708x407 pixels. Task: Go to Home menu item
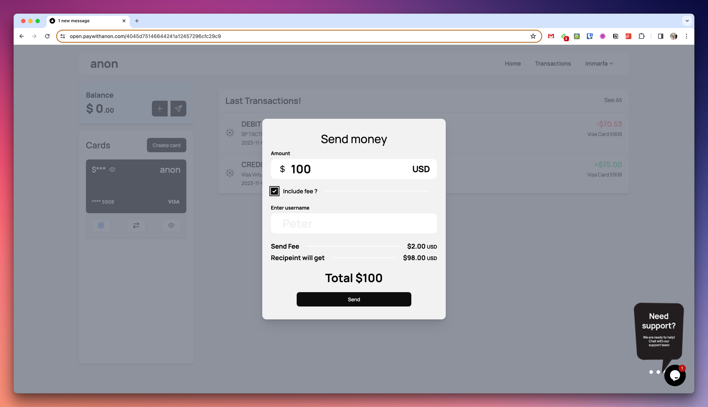512,64
